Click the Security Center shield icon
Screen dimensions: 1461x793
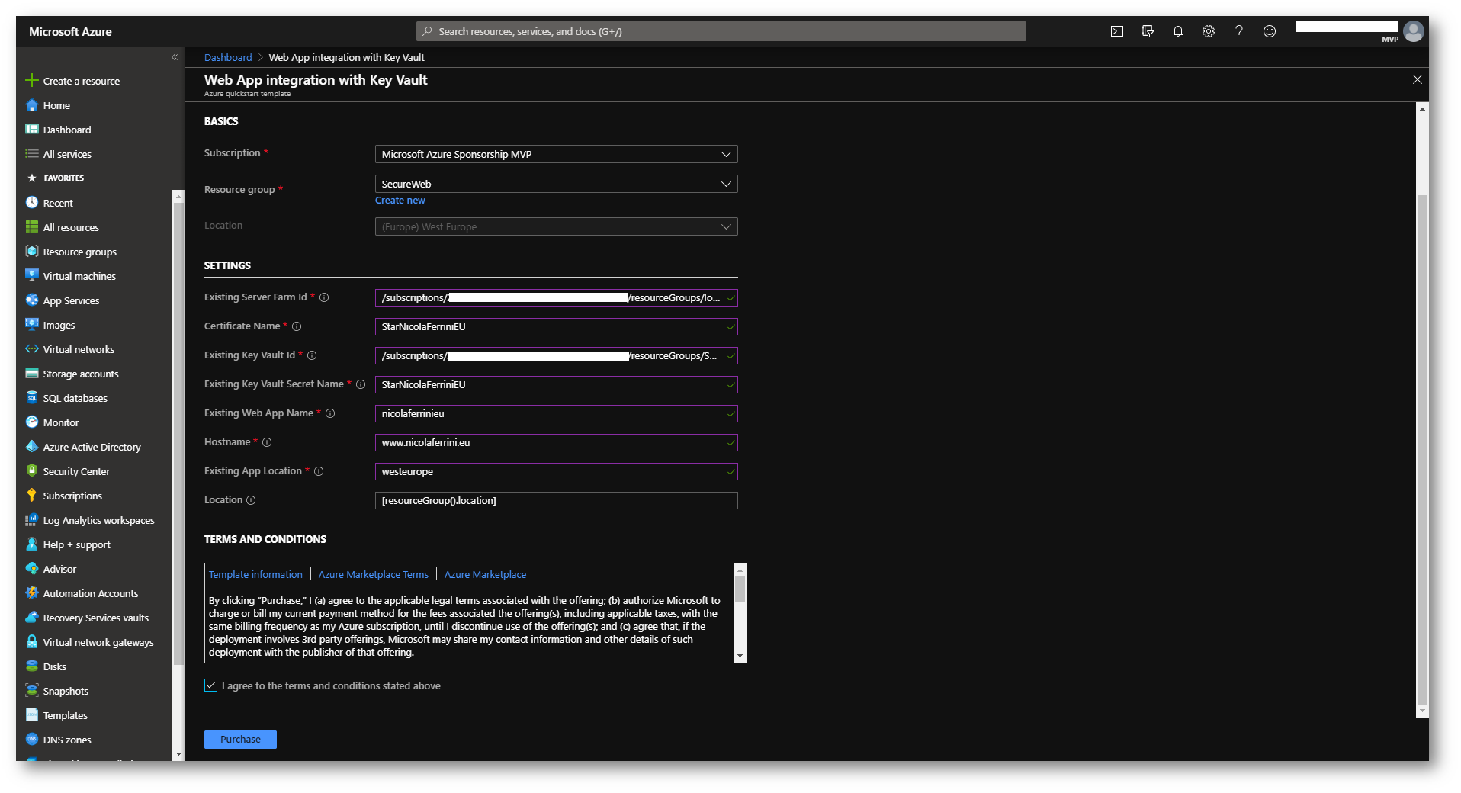click(x=31, y=471)
